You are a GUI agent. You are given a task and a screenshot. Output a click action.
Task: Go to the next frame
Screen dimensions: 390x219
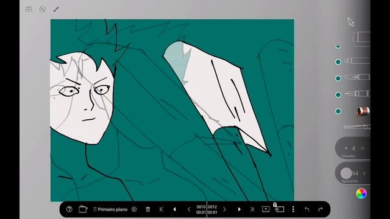point(225,209)
